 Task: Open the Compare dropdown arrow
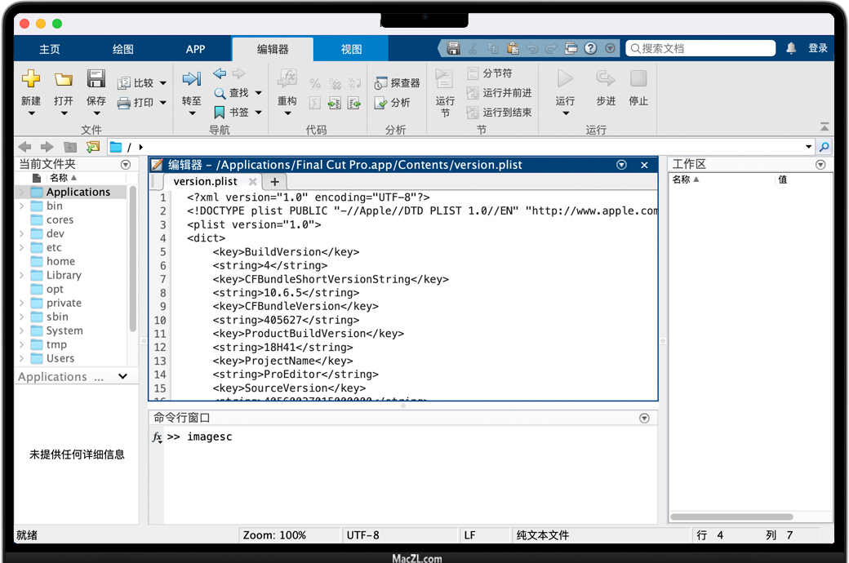click(x=163, y=83)
